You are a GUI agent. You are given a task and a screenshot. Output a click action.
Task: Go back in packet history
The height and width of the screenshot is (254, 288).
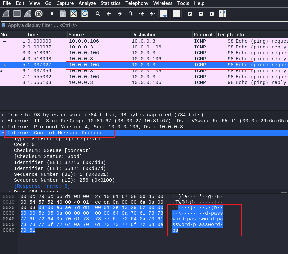[x=109, y=14]
